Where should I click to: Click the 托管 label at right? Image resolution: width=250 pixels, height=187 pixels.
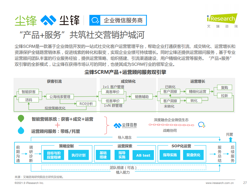(x=230, y=134)
